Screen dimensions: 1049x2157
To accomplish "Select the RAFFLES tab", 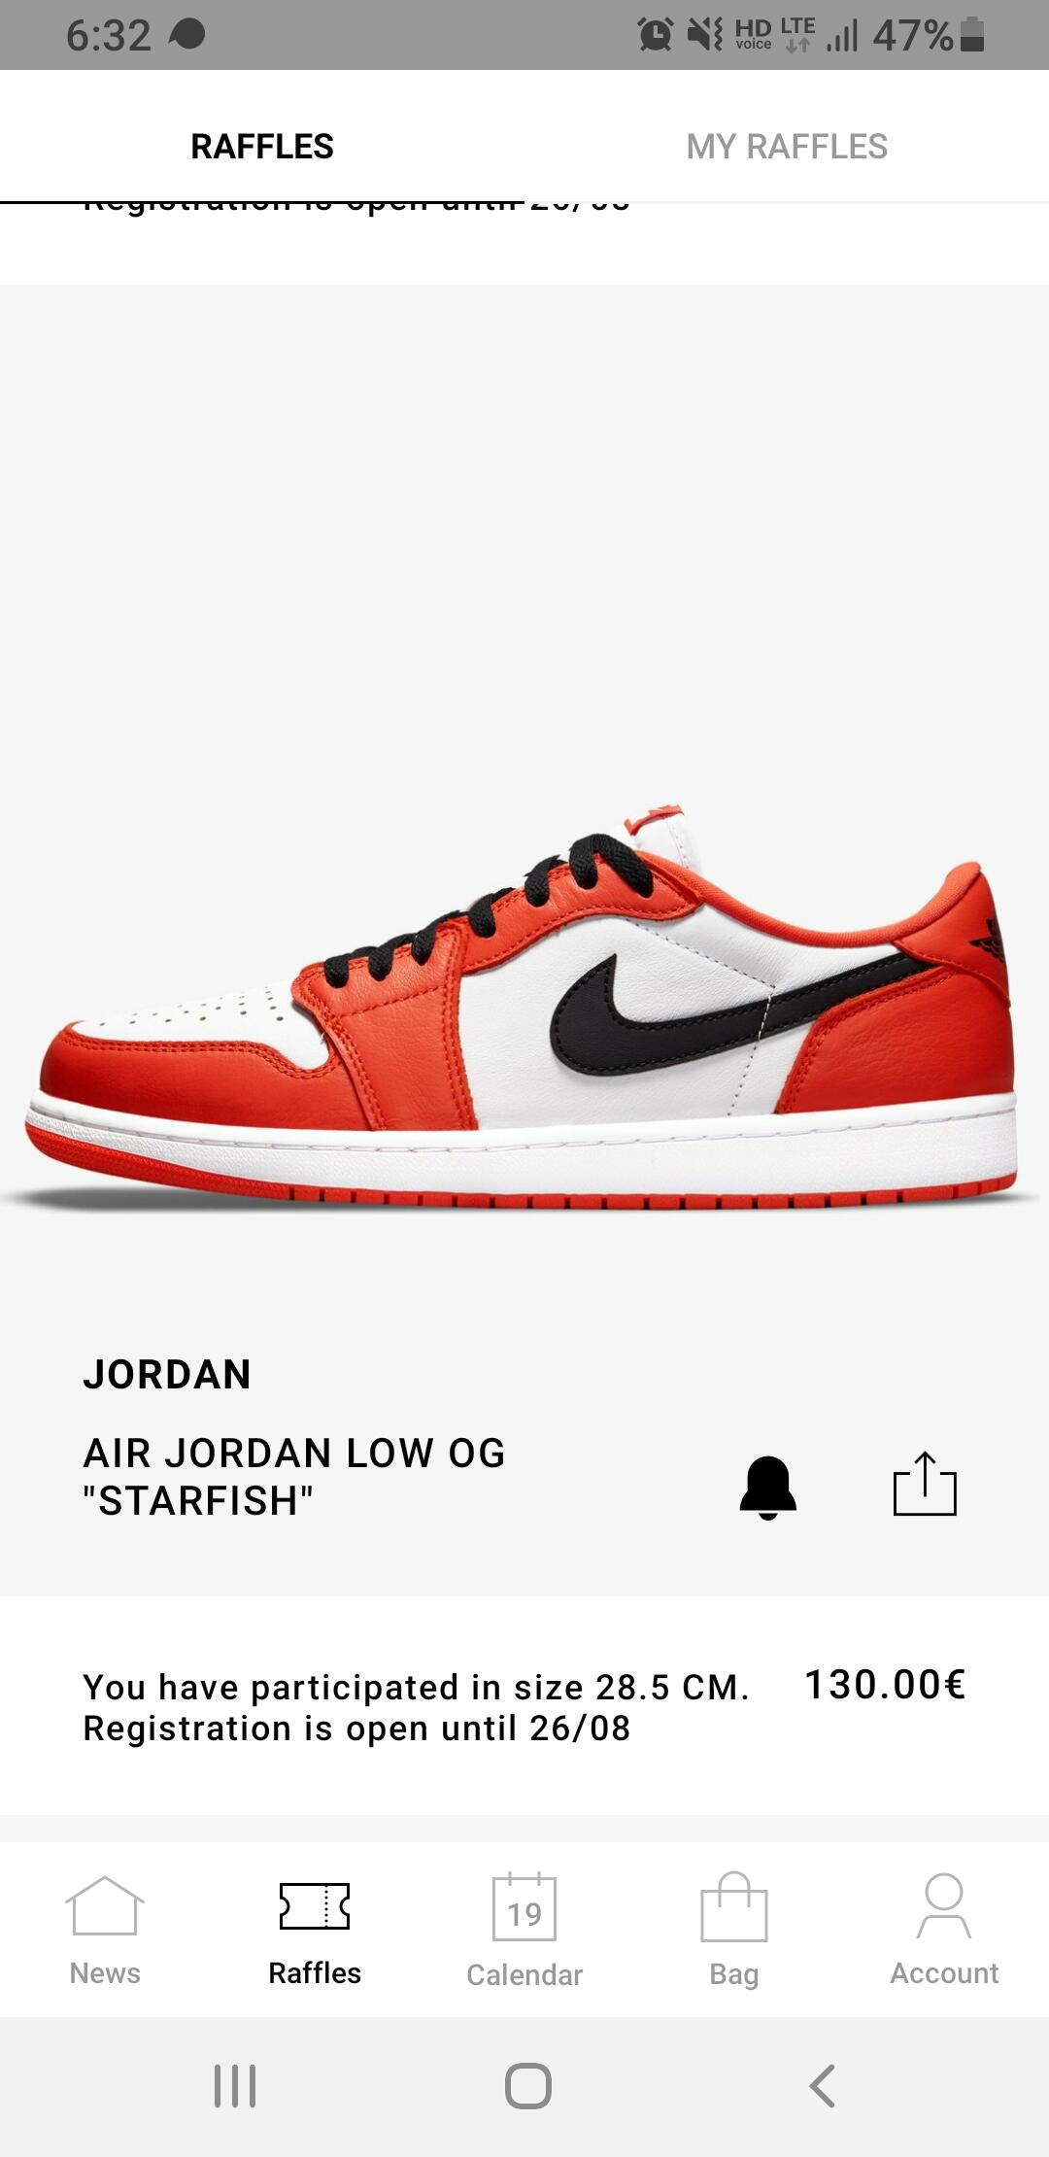I will tap(262, 147).
